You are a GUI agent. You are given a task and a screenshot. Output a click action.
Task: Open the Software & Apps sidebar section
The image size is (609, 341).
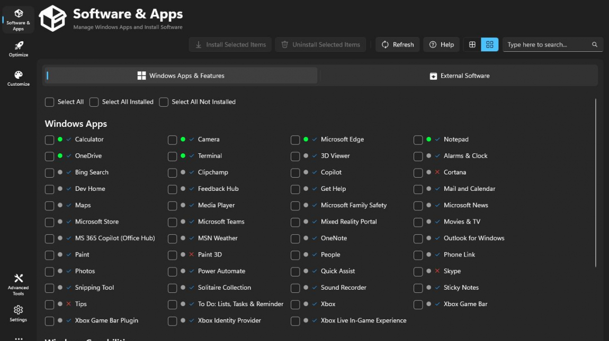(18, 20)
